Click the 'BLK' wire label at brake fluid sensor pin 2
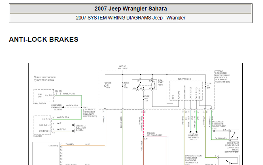The height and width of the screenshot is (165, 263). pyautogui.click(x=225, y=130)
